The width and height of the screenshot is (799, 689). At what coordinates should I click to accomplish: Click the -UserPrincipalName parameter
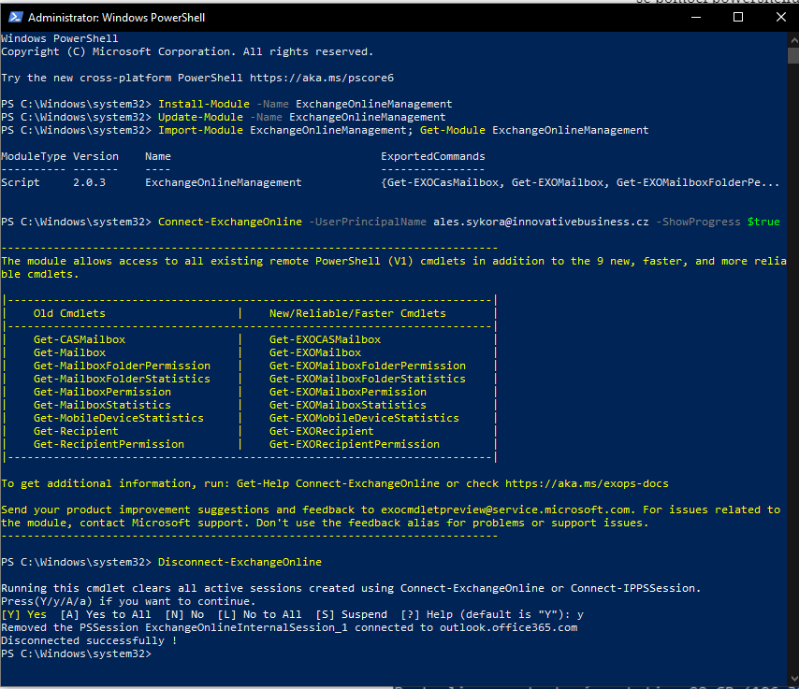click(368, 222)
